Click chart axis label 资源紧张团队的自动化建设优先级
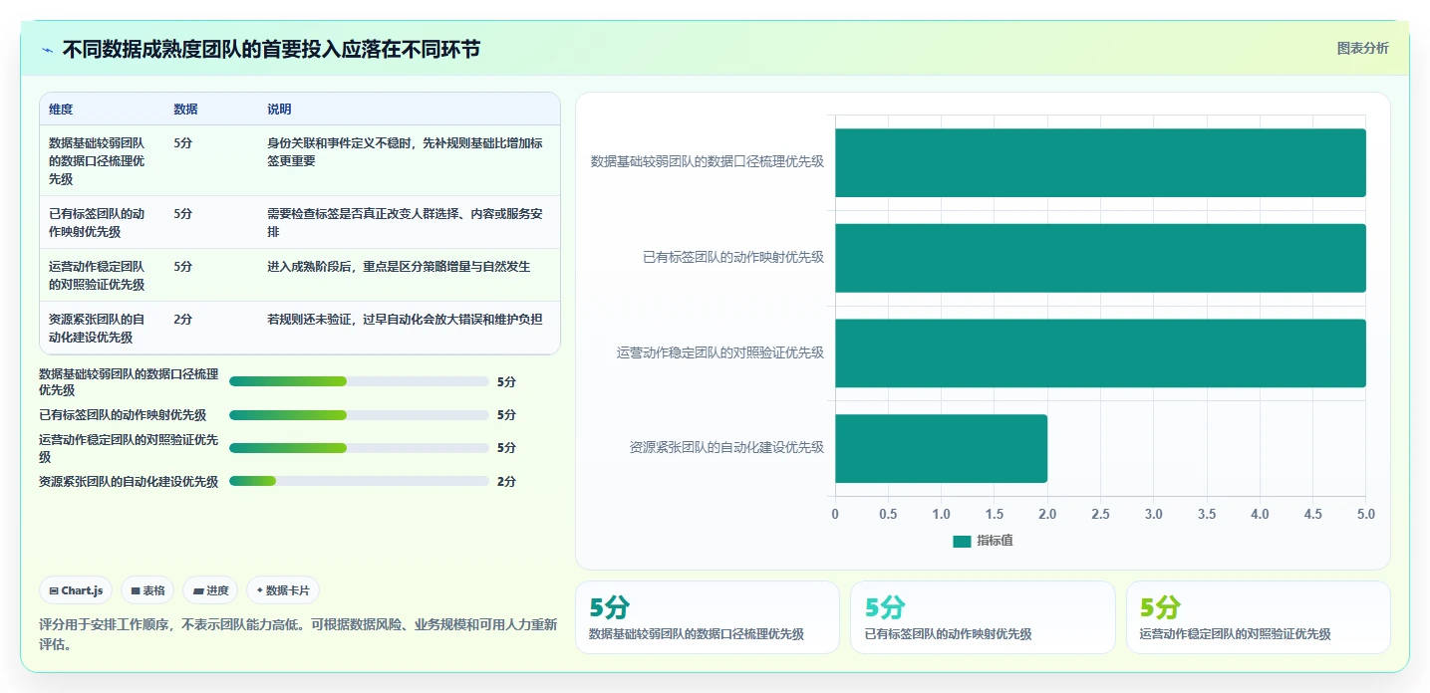The image size is (1430, 693). (726, 448)
